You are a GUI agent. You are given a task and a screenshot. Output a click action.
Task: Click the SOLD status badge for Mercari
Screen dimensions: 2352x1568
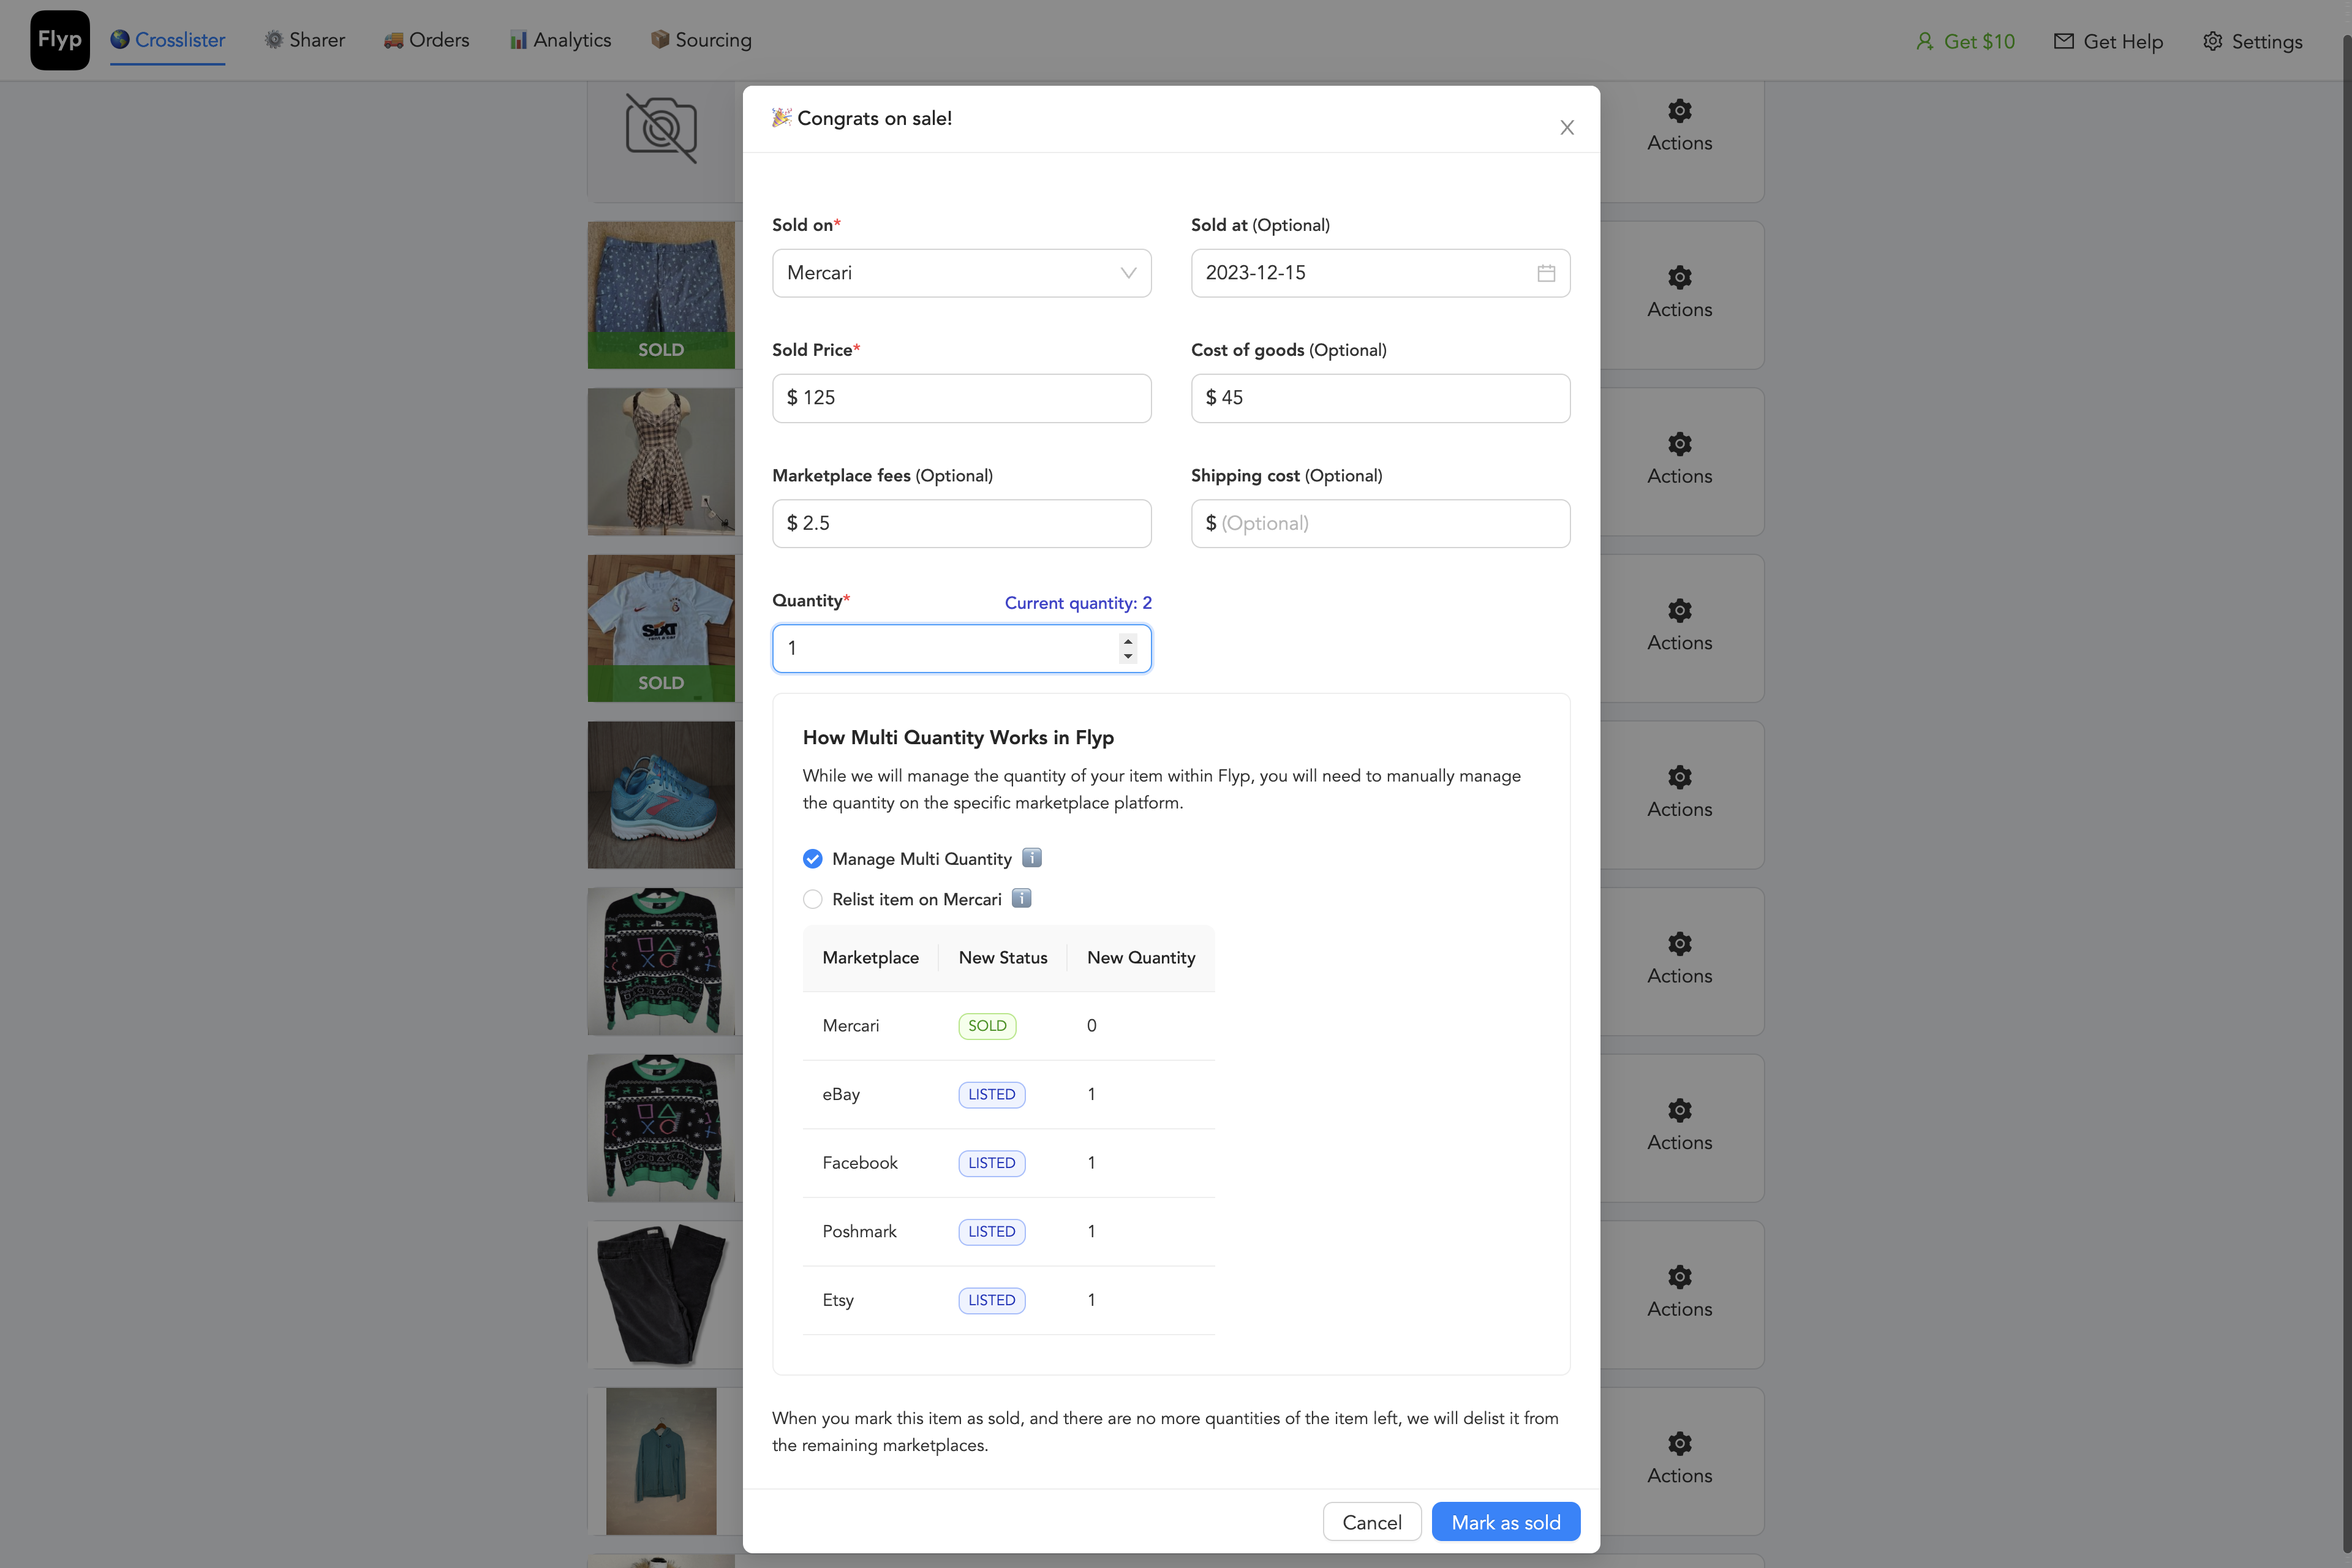(x=987, y=1025)
